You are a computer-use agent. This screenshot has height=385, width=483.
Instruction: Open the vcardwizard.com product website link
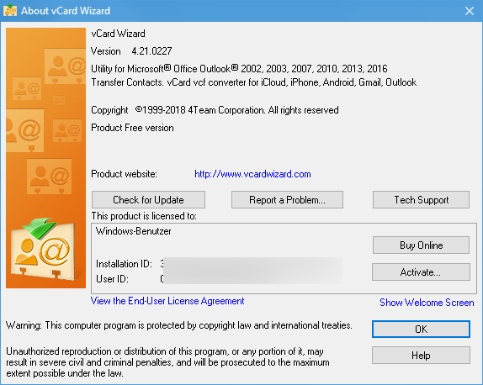pos(252,174)
